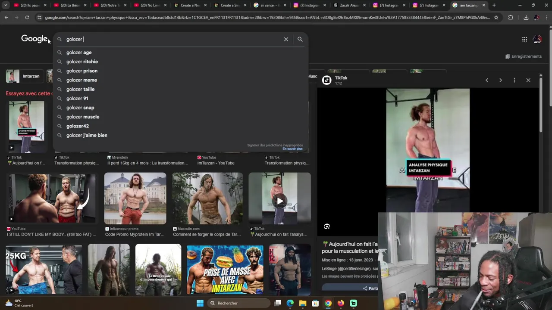Open the preview panel more options menu
This screenshot has width=552, height=310.
click(514, 80)
